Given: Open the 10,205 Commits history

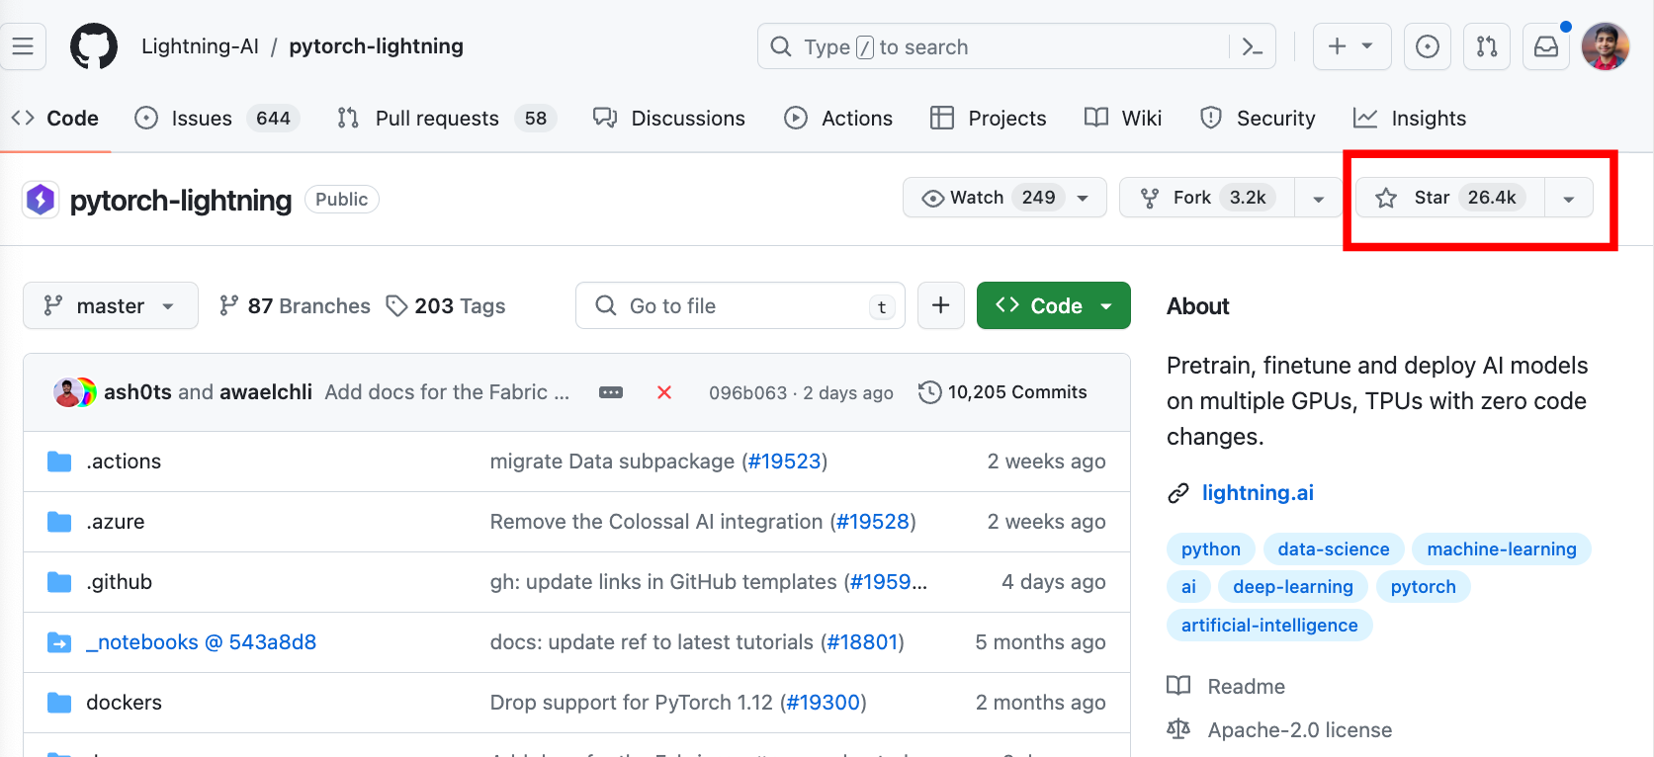Looking at the screenshot, I should (x=1002, y=392).
